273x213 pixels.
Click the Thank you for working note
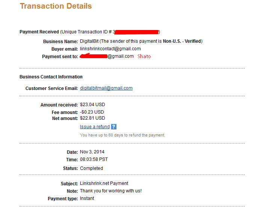[111, 191]
